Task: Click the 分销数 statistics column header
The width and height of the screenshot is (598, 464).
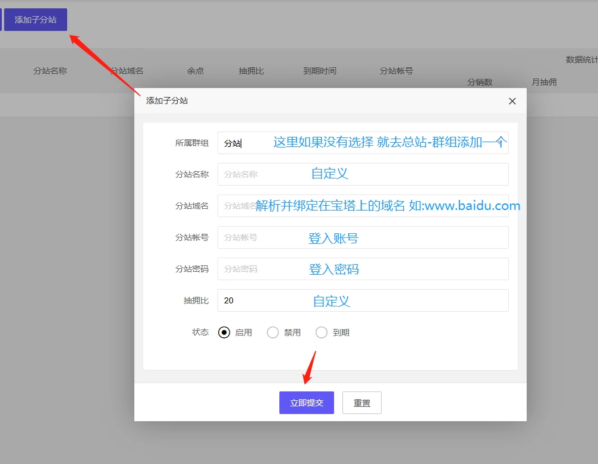Action: coord(480,82)
